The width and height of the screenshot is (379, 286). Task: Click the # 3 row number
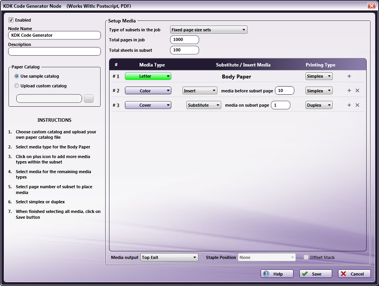(116, 105)
